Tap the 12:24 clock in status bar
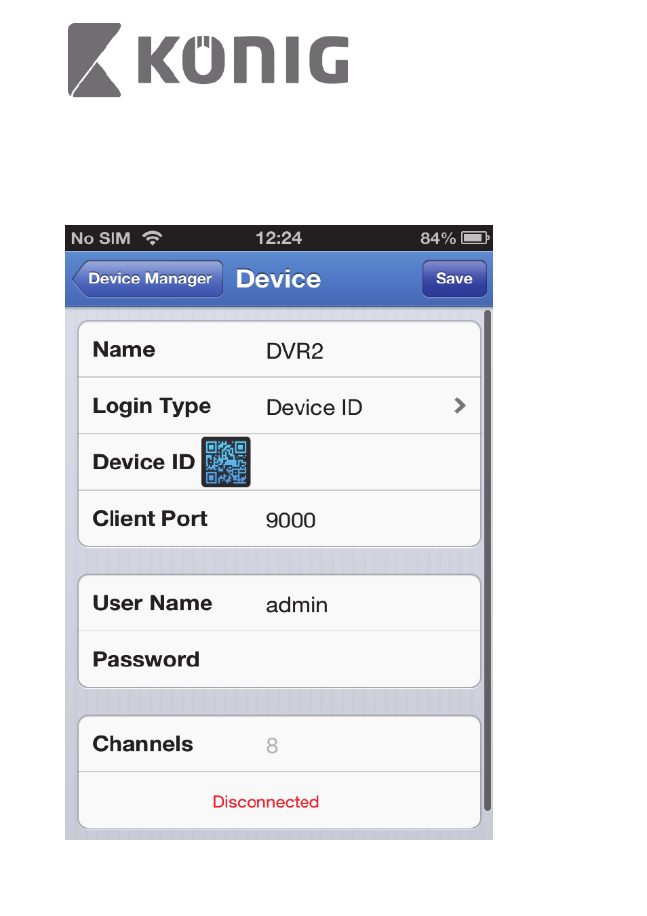Screen dimensions: 647x916 point(279,238)
